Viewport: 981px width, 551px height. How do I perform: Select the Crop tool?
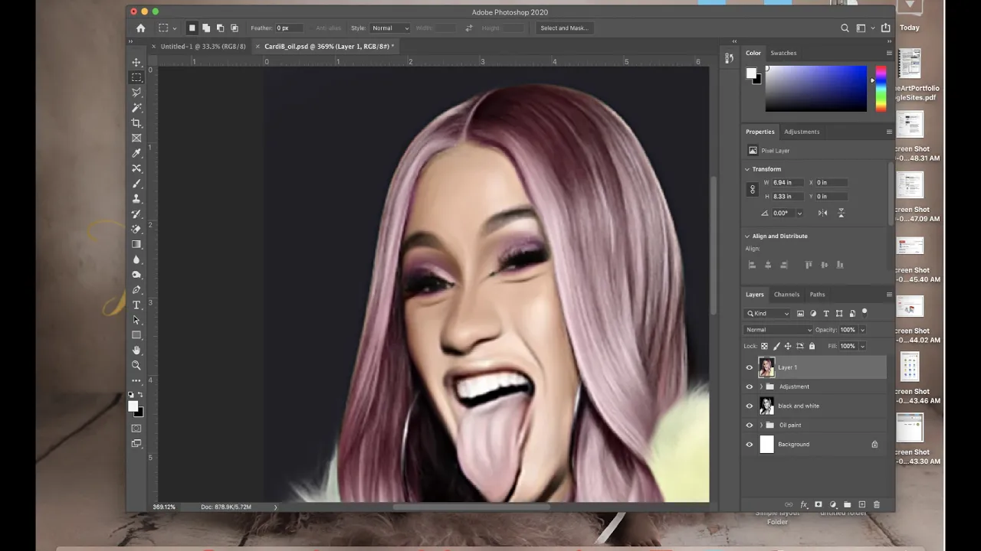pos(136,122)
